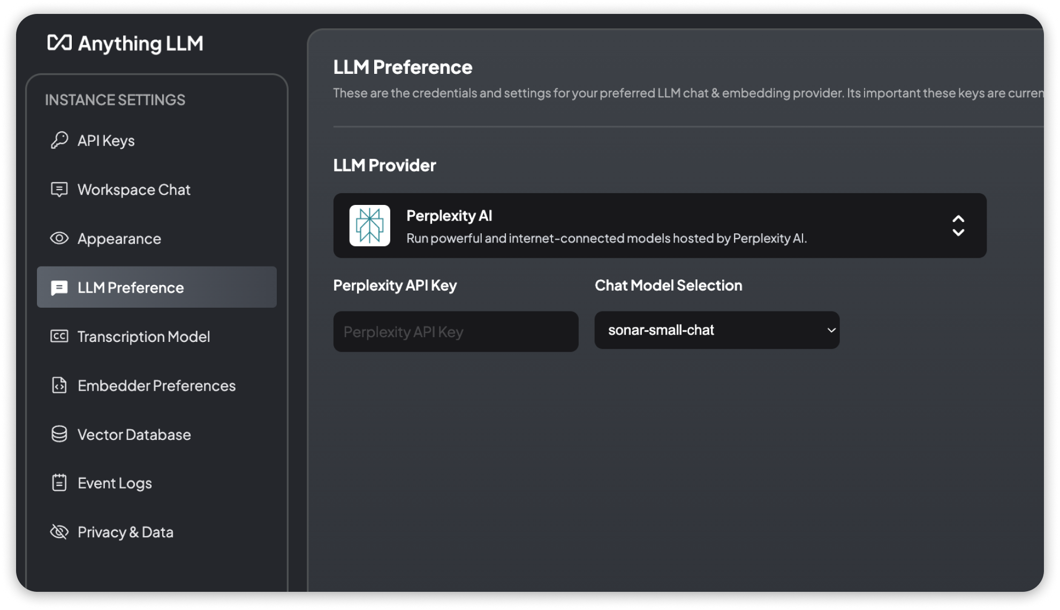Navigate to Embedder Preferences
This screenshot has width=1060, height=610.
[157, 385]
